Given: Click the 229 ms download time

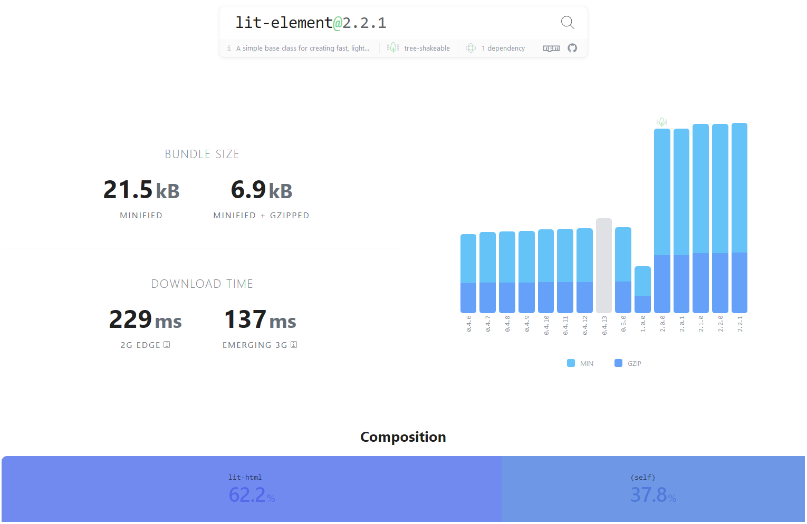Looking at the screenshot, I should click(x=145, y=319).
